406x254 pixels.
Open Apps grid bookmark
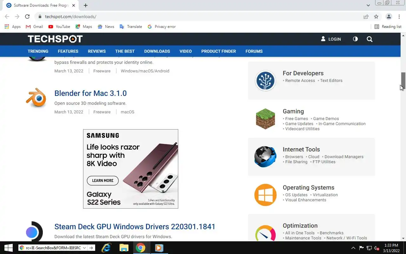[x=13, y=27]
